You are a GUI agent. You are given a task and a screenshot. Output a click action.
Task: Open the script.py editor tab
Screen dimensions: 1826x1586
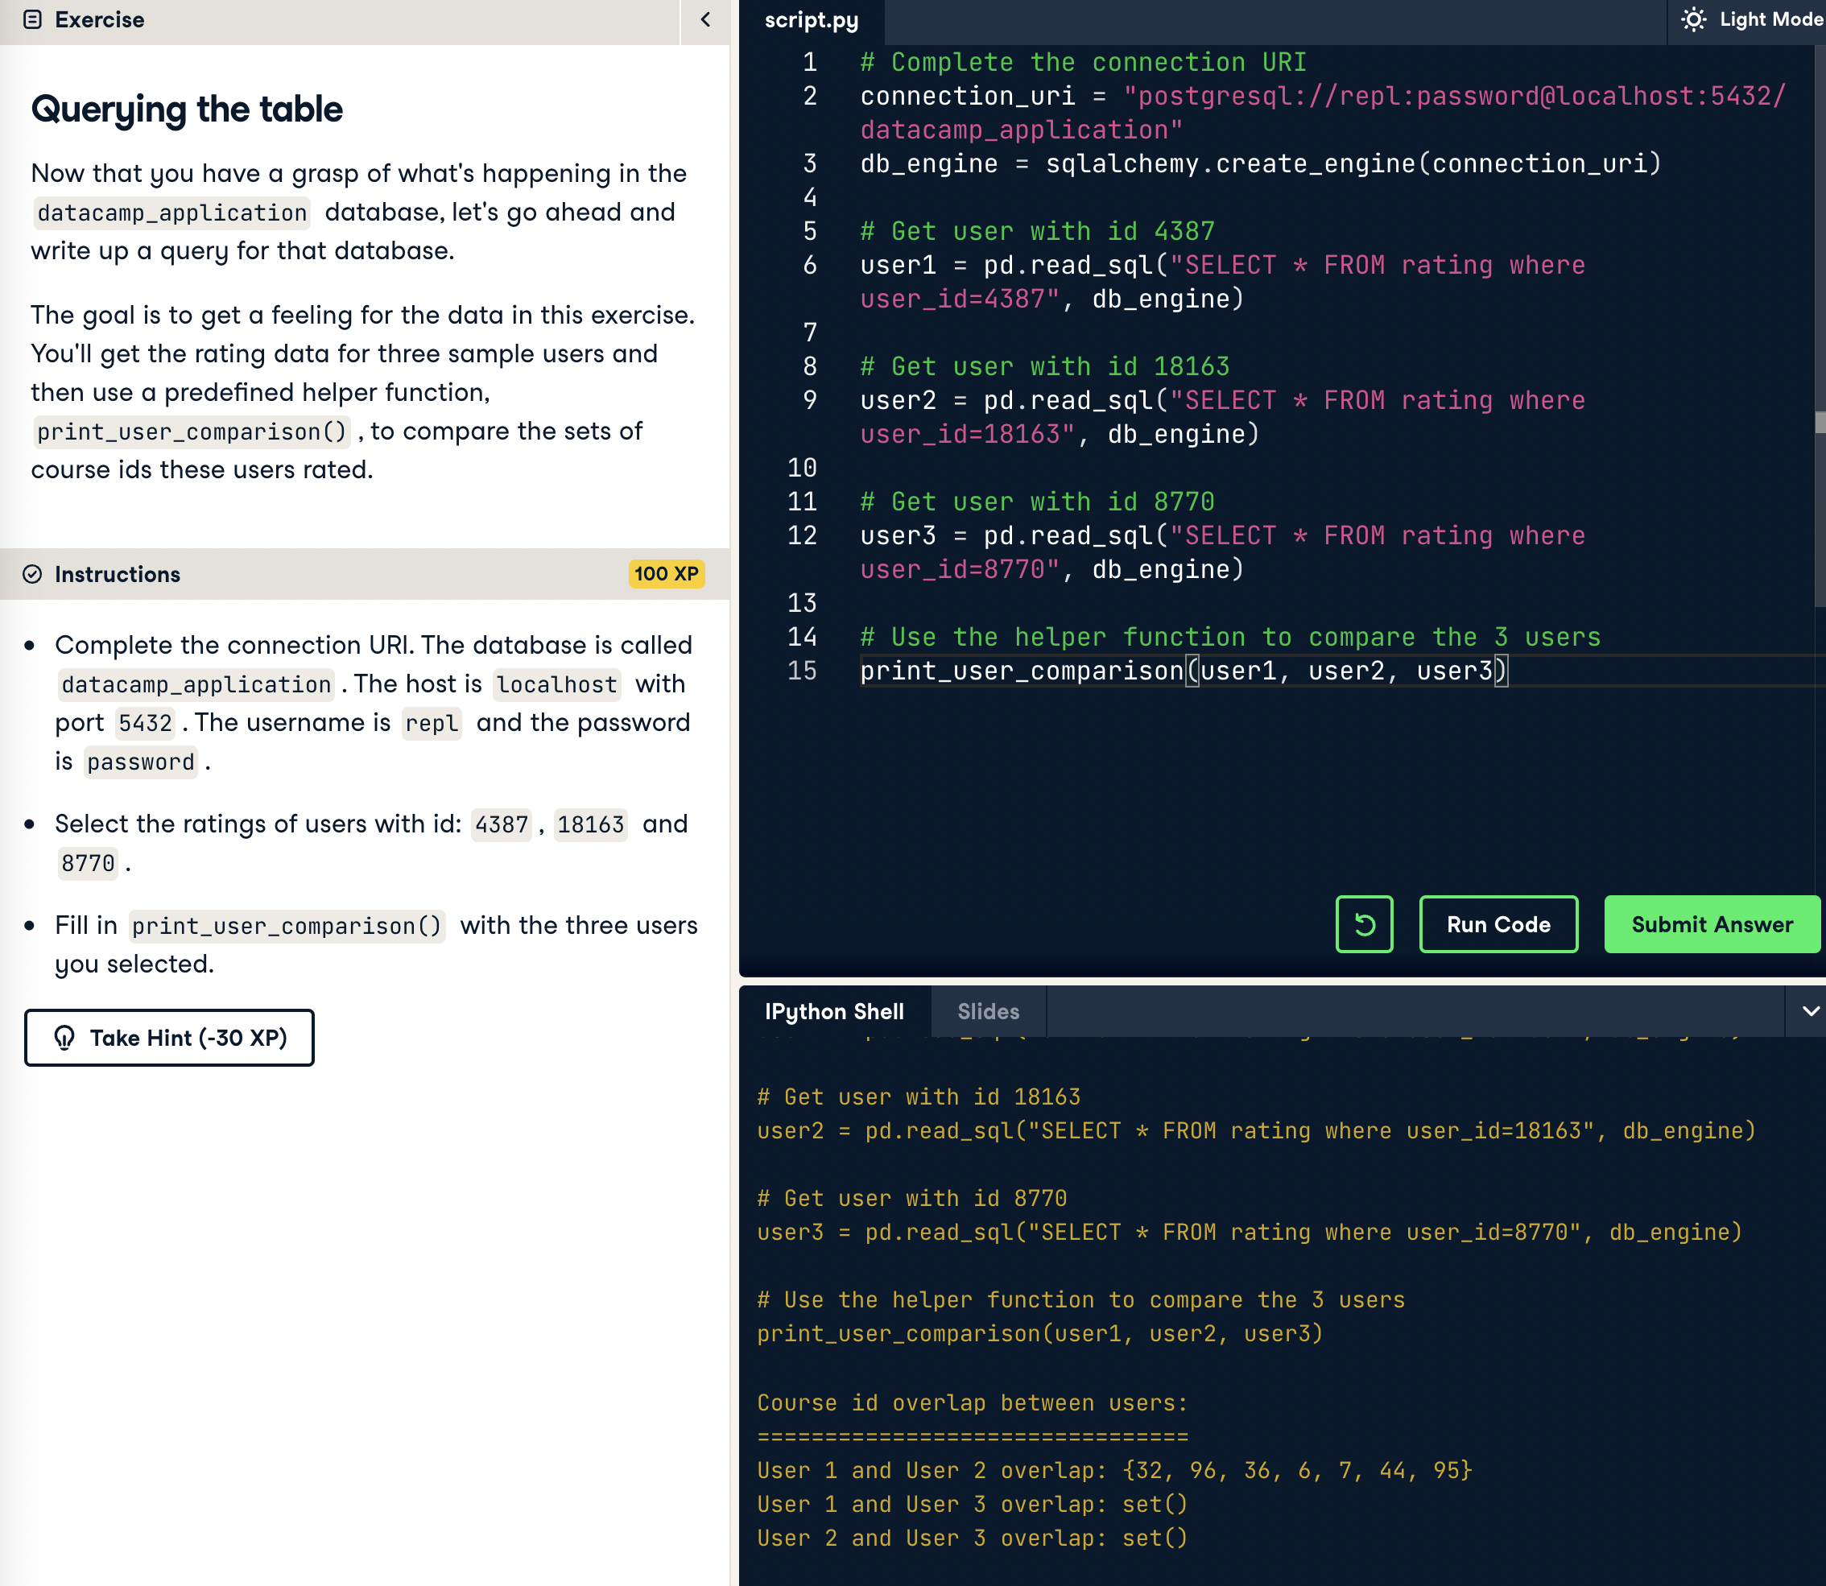tap(811, 20)
